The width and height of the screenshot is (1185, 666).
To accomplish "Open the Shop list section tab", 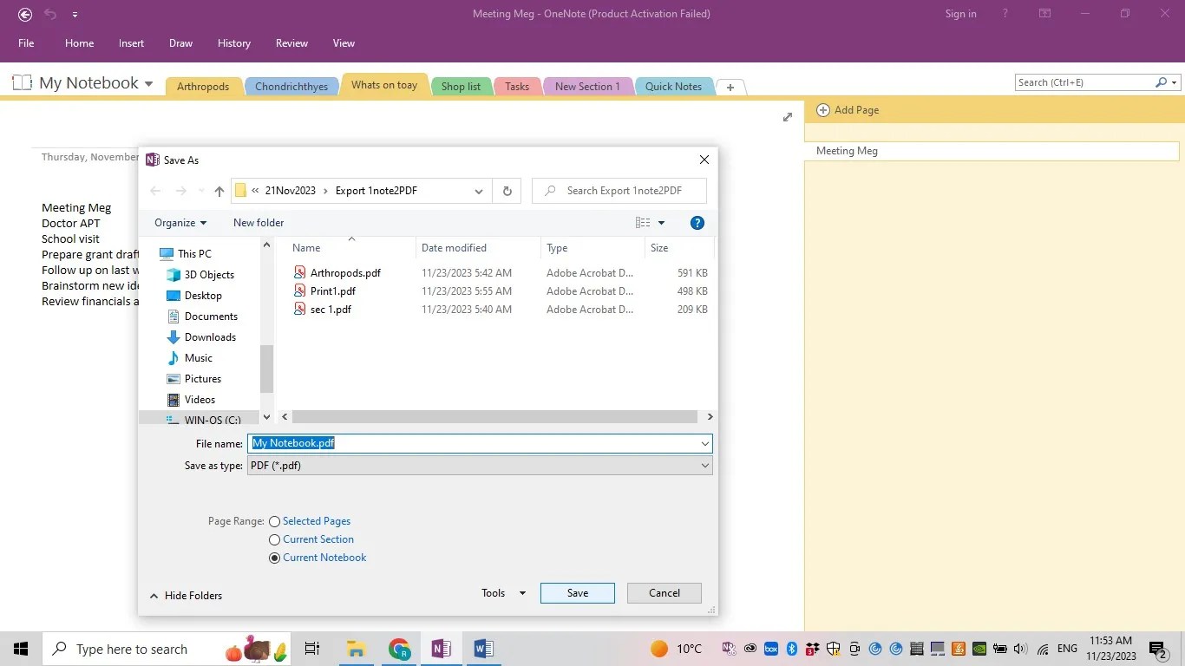I will click(461, 86).
